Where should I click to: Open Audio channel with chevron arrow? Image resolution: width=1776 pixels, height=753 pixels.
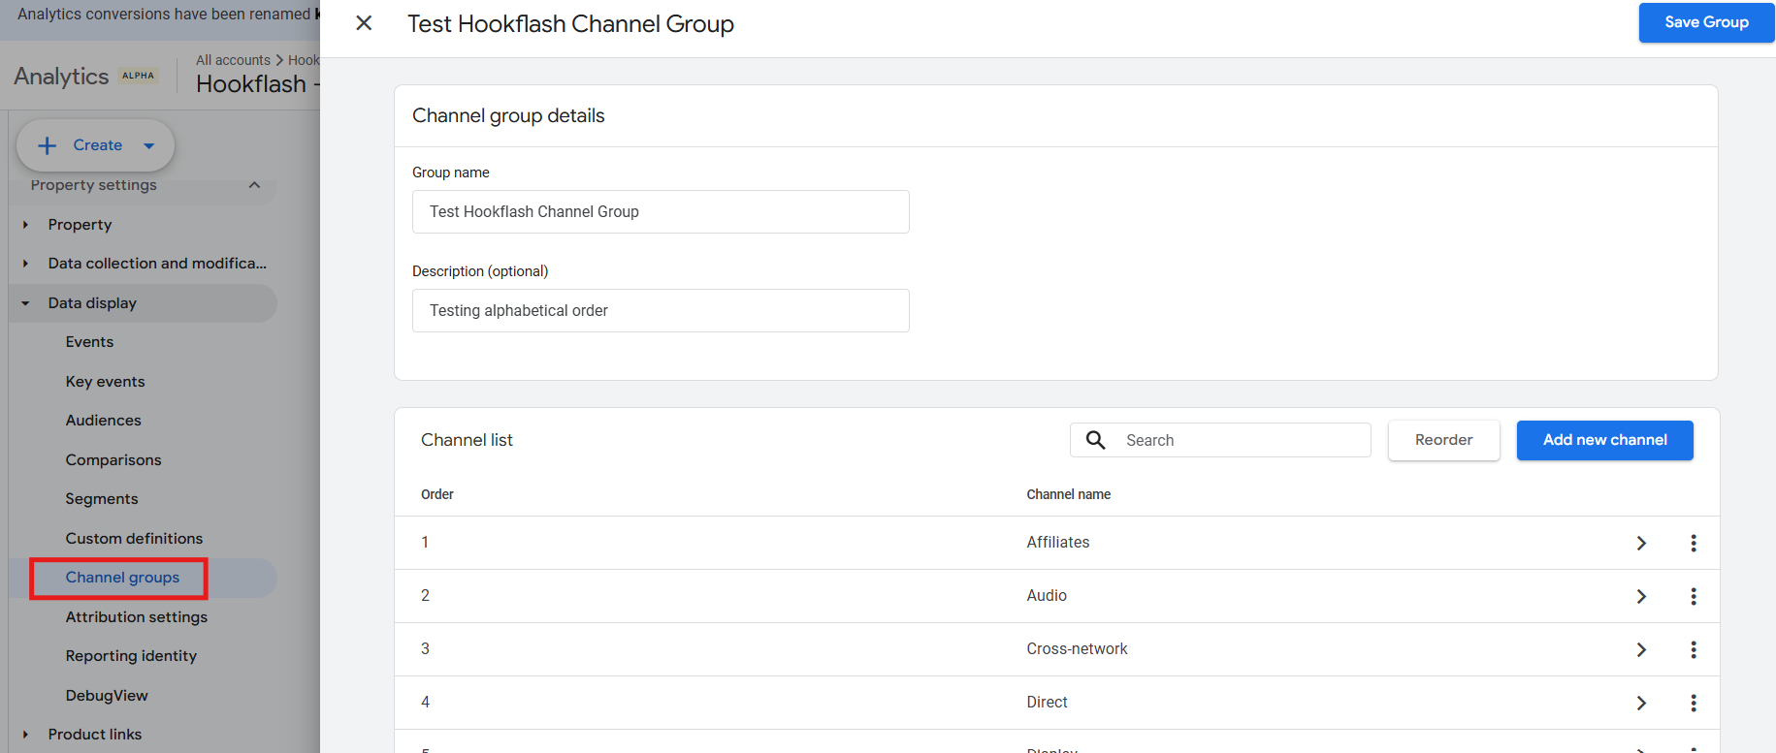[x=1641, y=596]
